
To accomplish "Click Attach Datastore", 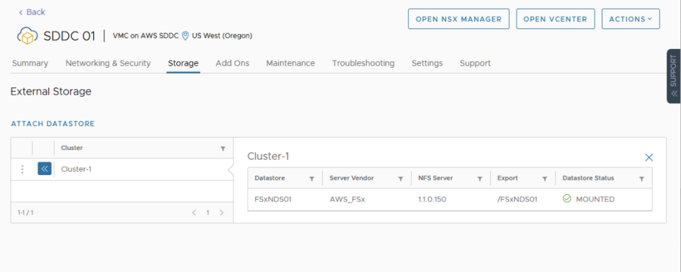I will (x=53, y=124).
